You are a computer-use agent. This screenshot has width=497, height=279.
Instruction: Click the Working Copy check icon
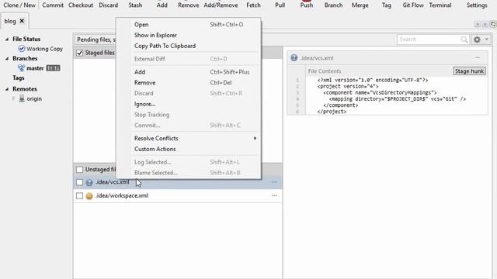(22, 49)
